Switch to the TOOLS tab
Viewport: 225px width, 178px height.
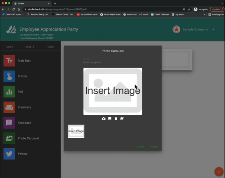[x=50, y=47]
